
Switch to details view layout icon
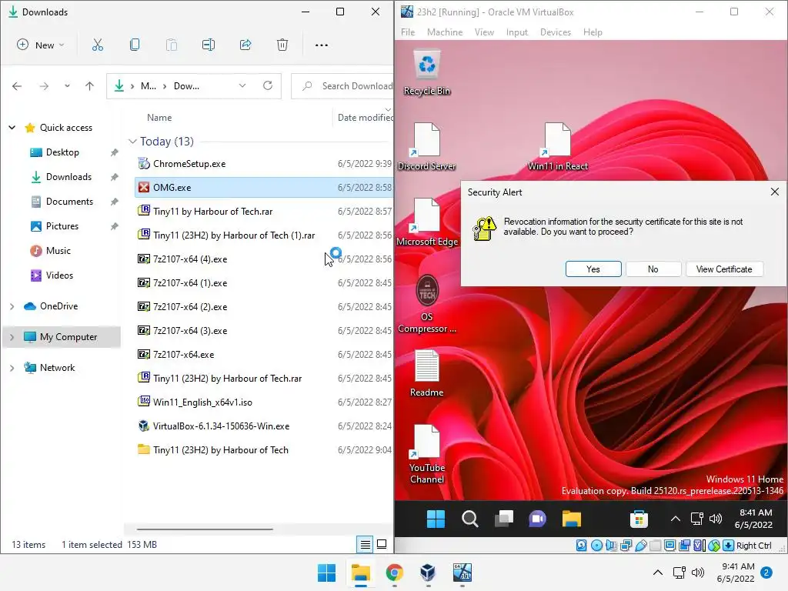click(366, 544)
